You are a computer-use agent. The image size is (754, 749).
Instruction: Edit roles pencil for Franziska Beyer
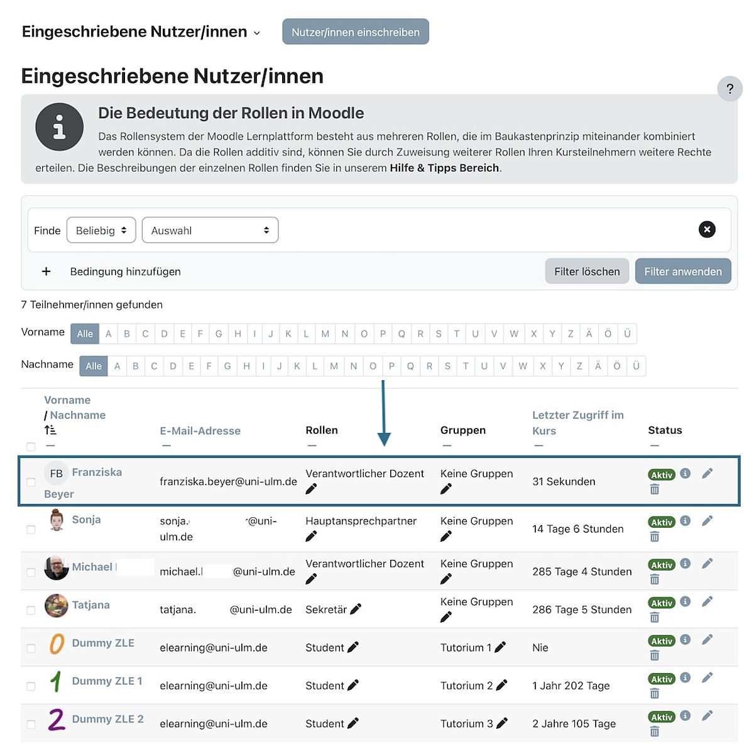click(x=311, y=489)
